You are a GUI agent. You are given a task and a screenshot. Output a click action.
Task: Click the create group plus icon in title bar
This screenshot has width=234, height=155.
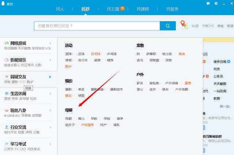pos(216,3)
